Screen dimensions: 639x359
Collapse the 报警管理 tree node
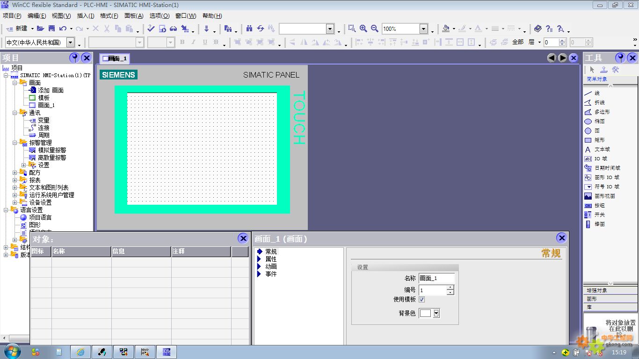point(15,143)
